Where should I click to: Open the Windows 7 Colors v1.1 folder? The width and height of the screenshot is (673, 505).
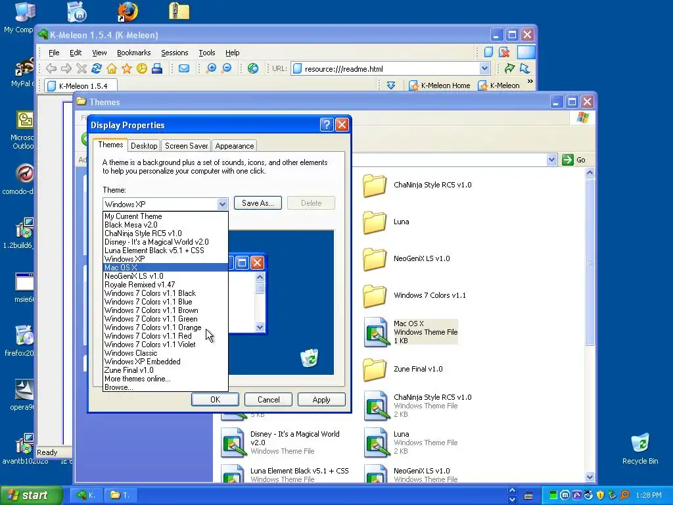(x=374, y=295)
